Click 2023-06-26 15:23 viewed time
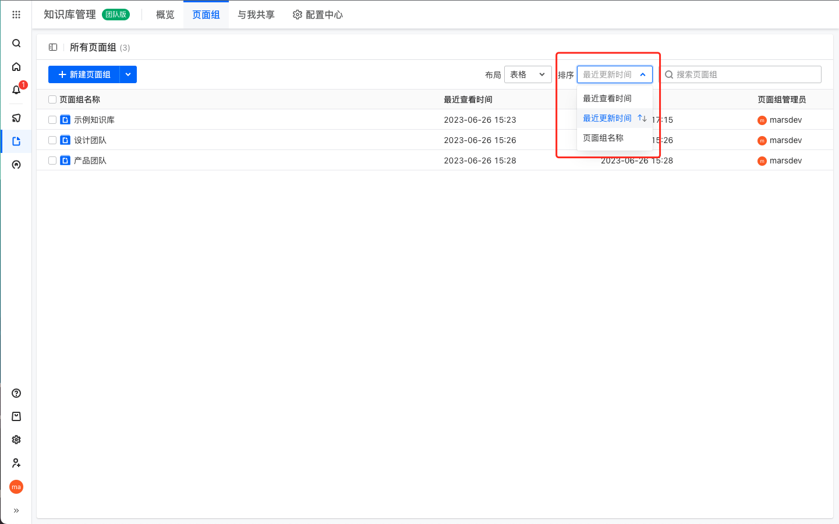Screen dimensions: 839x524 click(480, 120)
